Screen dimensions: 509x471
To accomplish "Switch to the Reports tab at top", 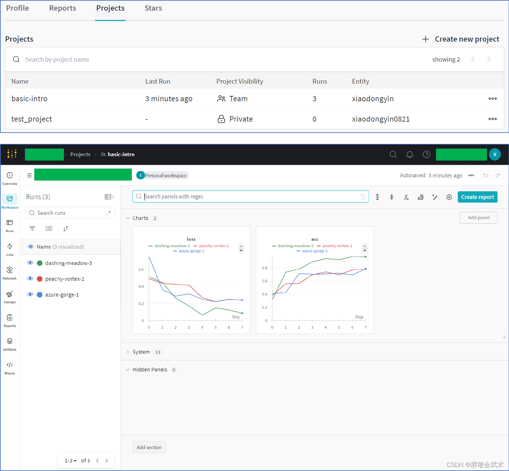I will (x=63, y=8).
